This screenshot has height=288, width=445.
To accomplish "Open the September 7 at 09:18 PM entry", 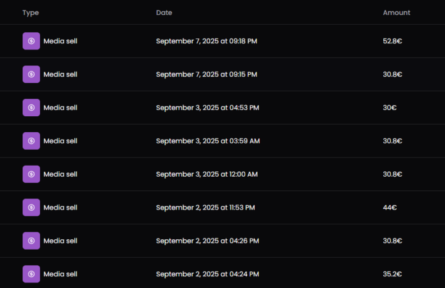I will coord(222,41).
